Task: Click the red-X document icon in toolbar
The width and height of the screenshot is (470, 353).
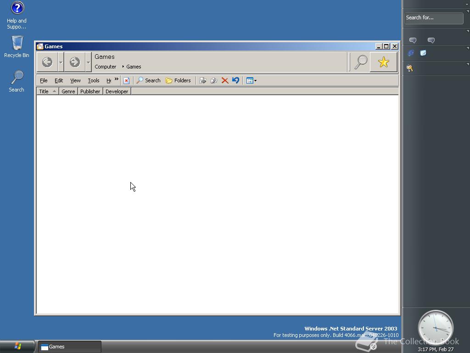Action: pos(127,80)
